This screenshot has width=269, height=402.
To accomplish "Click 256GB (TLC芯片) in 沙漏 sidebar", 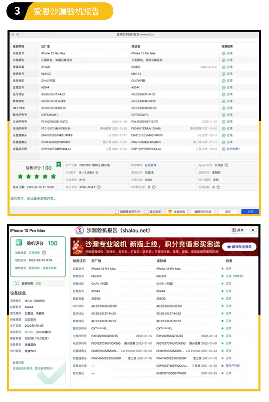I will (x=36, y=339).
